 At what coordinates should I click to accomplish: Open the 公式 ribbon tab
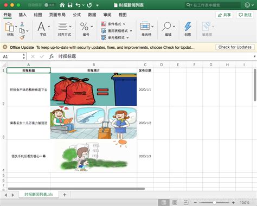[77, 15]
